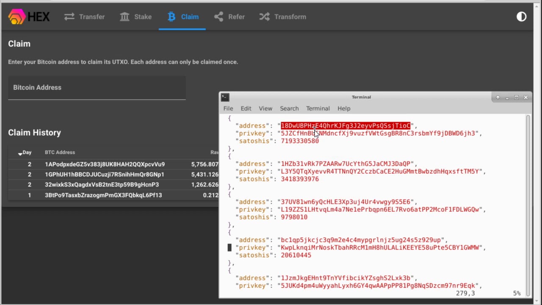Click satoshis value 7193330580 in Terminal

click(x=300, y=141)
